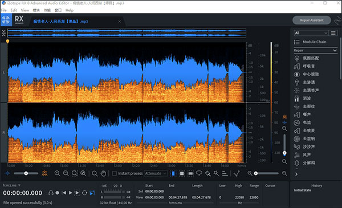Open the h:m:s.ms time format dropdown
Screen dimensions: 342x208
pyautogui.click(x=11, y=185)
